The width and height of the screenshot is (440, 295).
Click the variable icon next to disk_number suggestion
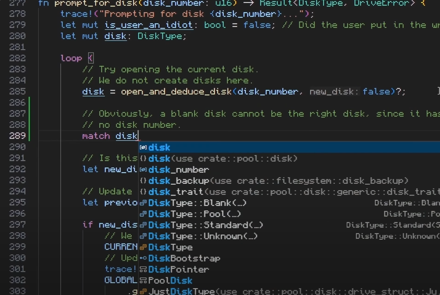pos(143,170)
